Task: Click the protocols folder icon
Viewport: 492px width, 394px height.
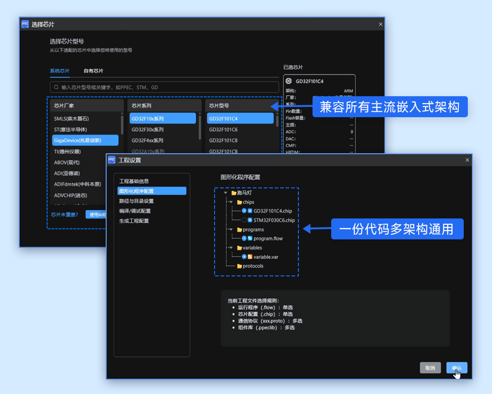Action: (240, 266)
